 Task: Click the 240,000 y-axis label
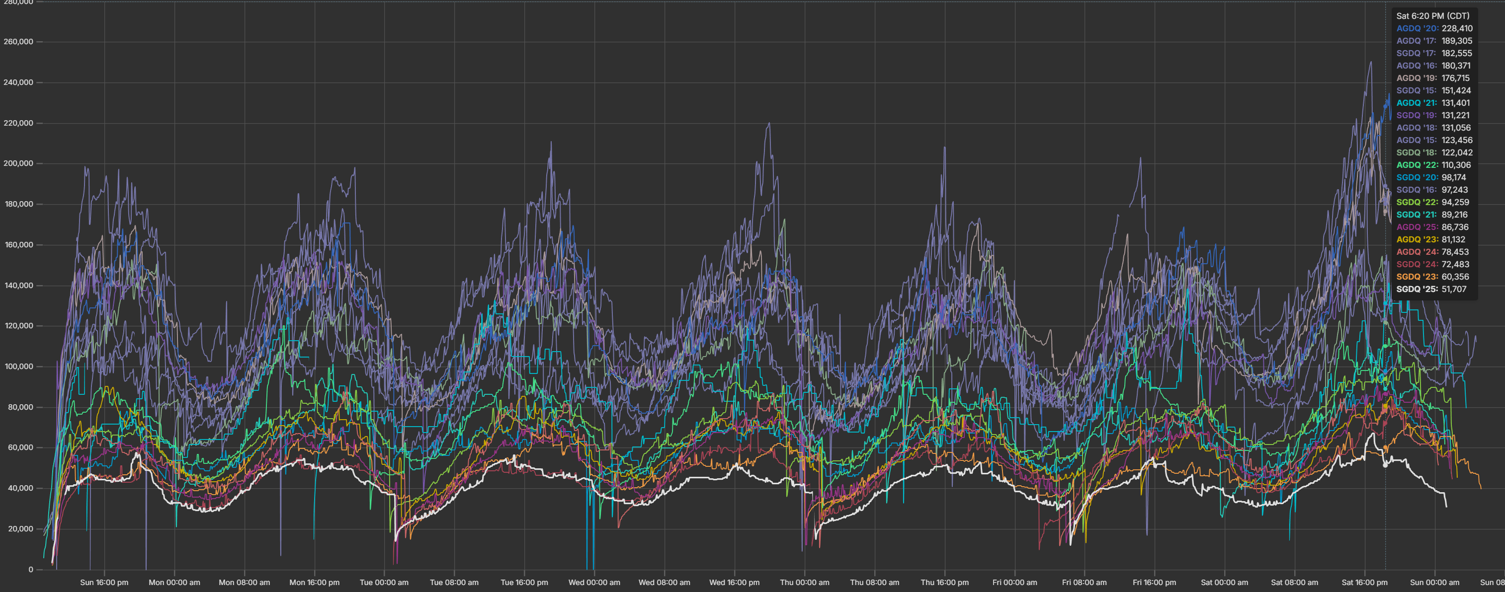[19, 82]
